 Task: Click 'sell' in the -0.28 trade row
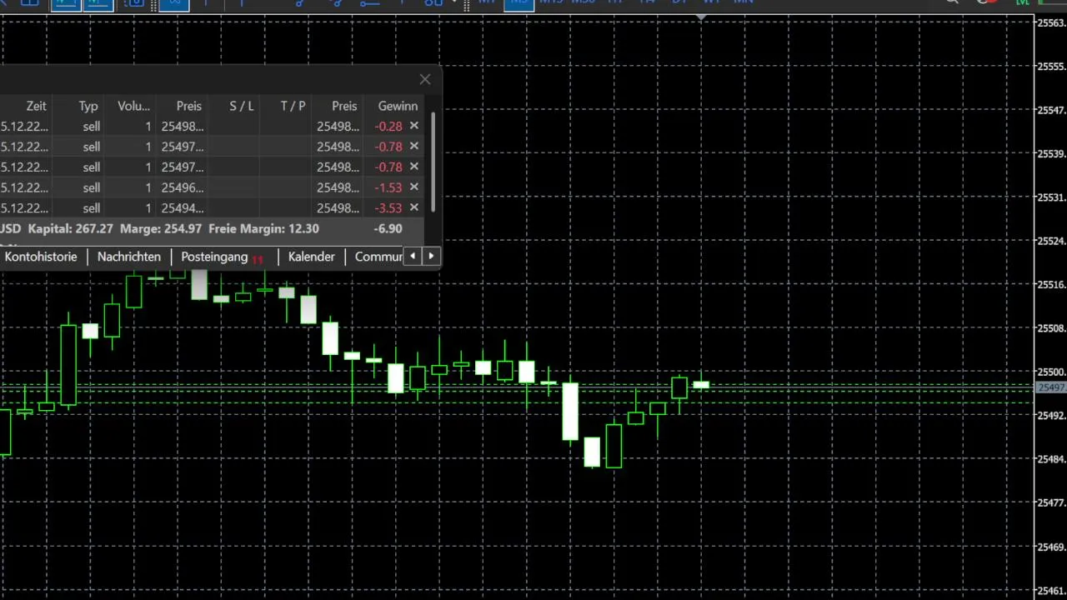92,126
